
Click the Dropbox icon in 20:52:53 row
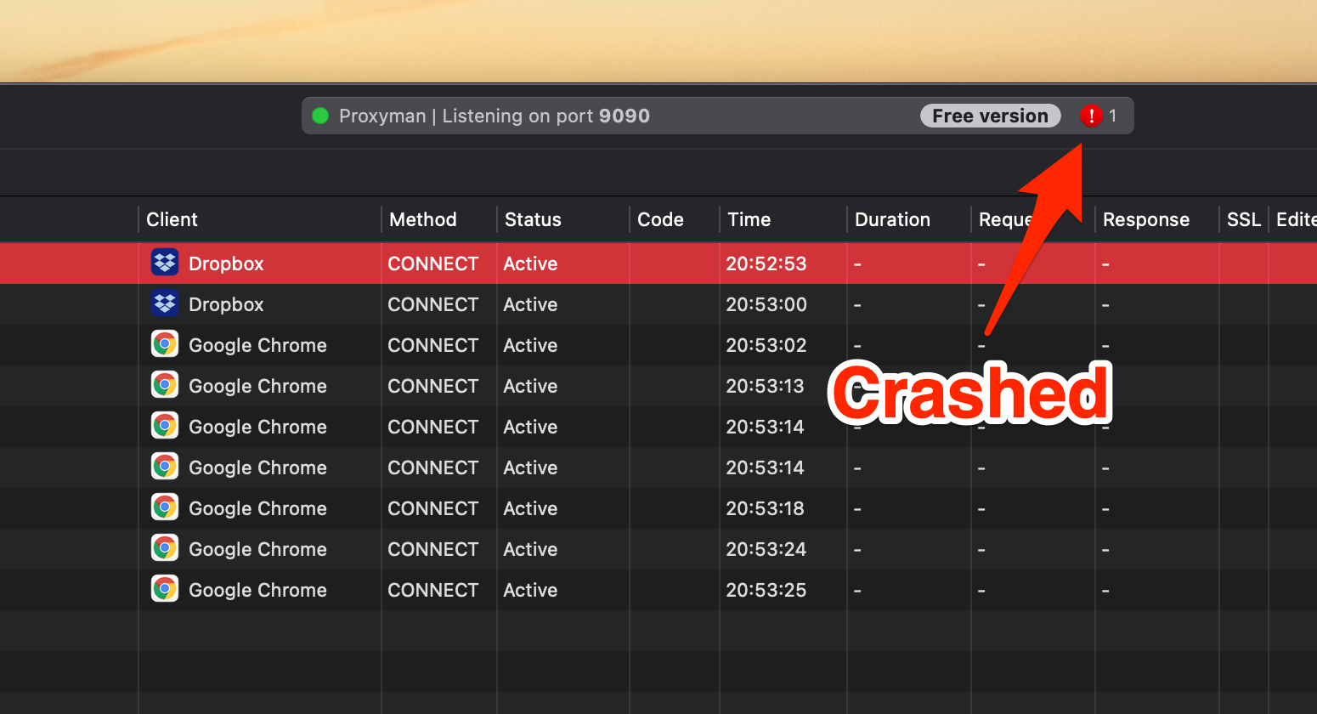point(165,263)
